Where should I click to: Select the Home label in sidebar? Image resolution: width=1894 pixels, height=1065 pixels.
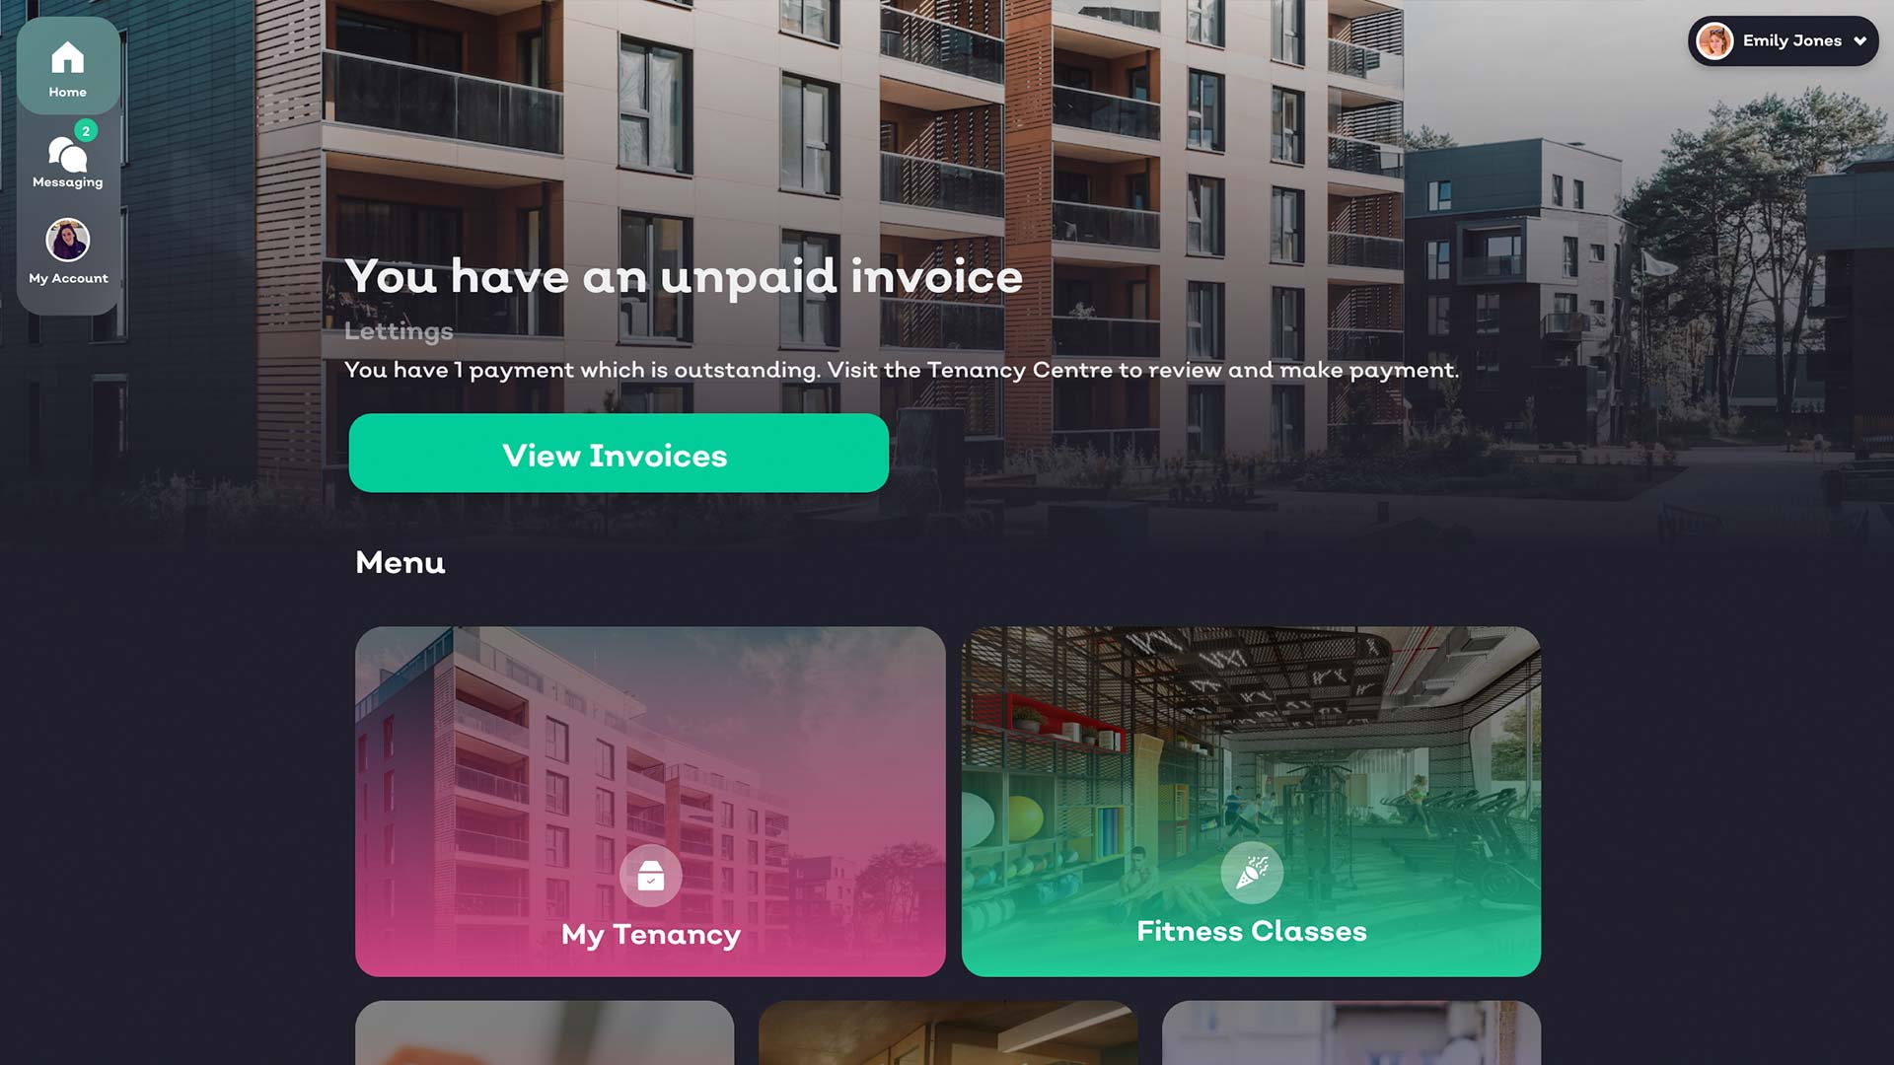click(x=68, y=93)
